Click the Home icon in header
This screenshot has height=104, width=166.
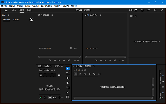coord(6,10)
